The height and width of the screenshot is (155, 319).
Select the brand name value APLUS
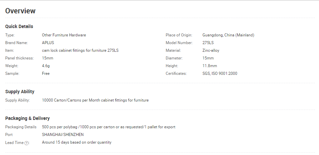48,43
